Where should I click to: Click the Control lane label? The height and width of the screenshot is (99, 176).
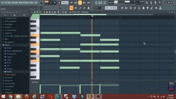[x=35, y=82]
